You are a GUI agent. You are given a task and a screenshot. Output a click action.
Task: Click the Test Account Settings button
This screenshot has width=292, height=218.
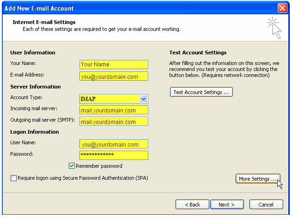201,92
